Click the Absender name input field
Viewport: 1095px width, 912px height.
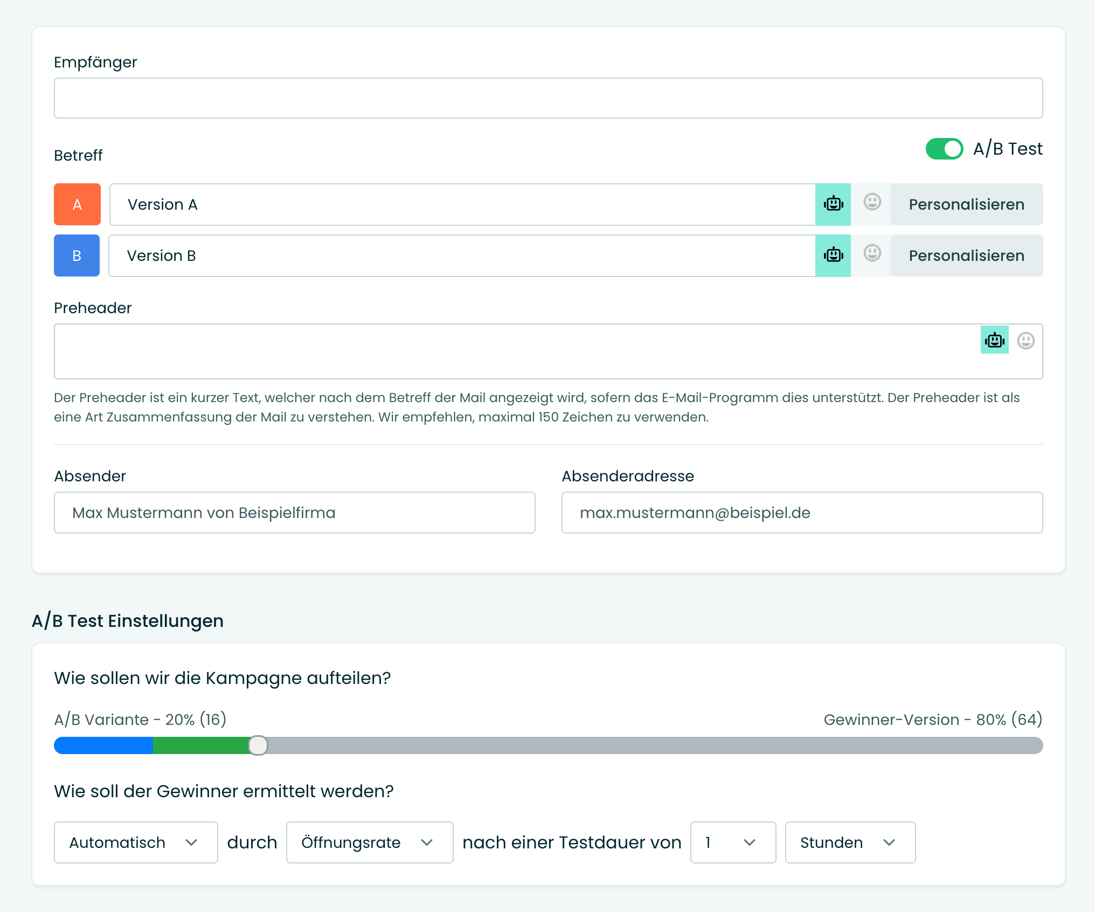pos(294,513)
